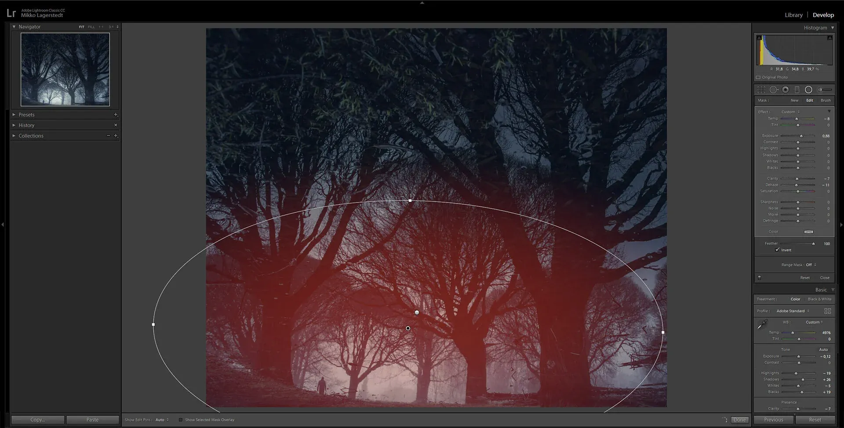
Task: Open the Spot Removal tool
Action: (774, 90)
